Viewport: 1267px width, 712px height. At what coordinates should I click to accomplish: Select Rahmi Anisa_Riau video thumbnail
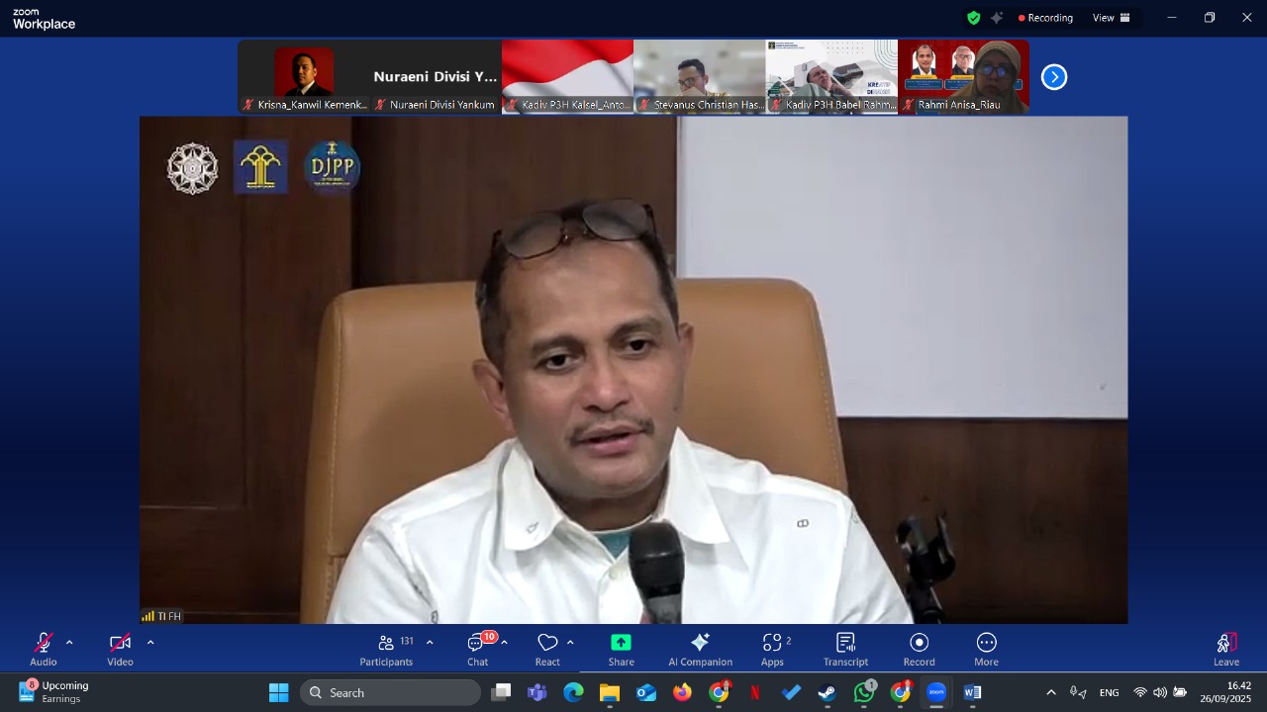point(963,76)
